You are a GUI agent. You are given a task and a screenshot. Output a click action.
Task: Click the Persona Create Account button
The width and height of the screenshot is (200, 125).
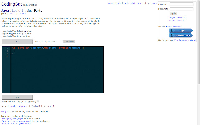[181, 35]
